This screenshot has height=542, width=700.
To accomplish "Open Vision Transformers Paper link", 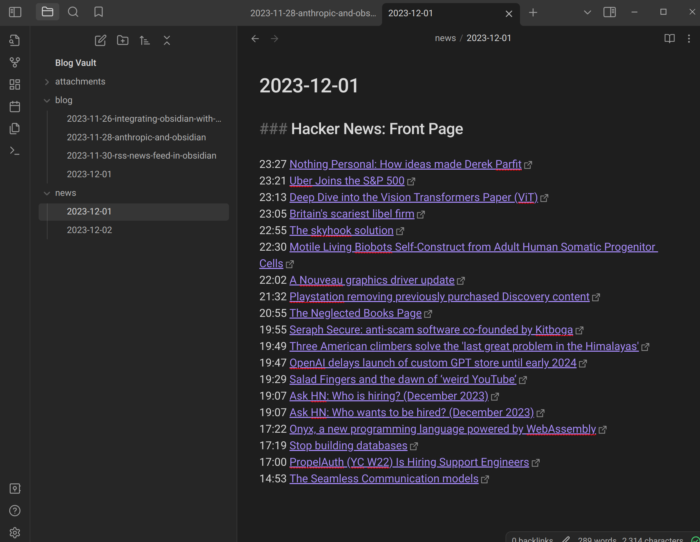I will pos(413,197).
